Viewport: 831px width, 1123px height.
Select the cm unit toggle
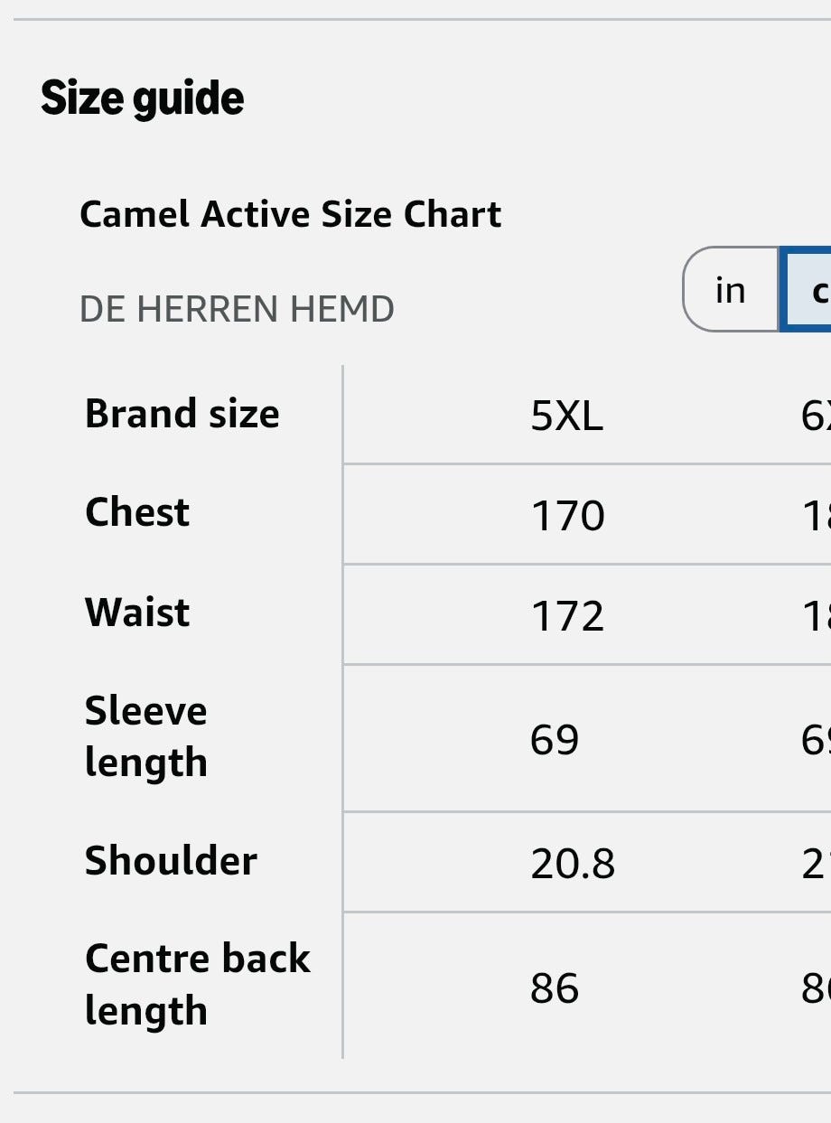click(806, 290)
